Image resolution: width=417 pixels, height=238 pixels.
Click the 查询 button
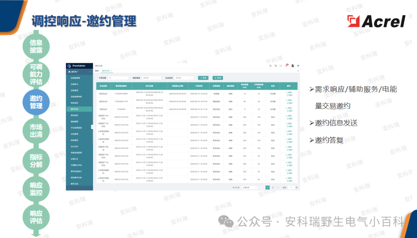click(x=203, y=78)
